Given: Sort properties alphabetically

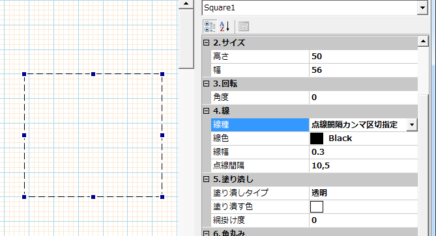Looking at the screenshot, I should (225, 27).
